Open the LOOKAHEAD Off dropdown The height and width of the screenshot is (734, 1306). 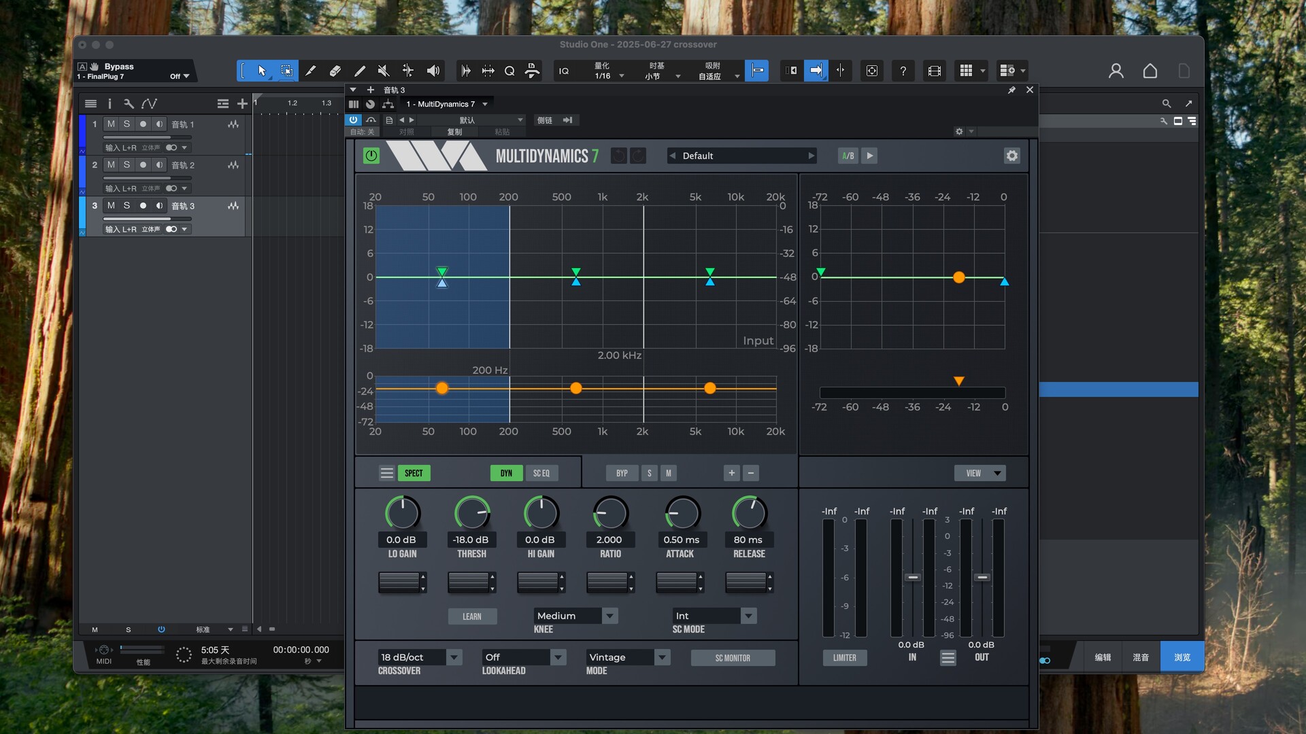(x=524, y=657)
